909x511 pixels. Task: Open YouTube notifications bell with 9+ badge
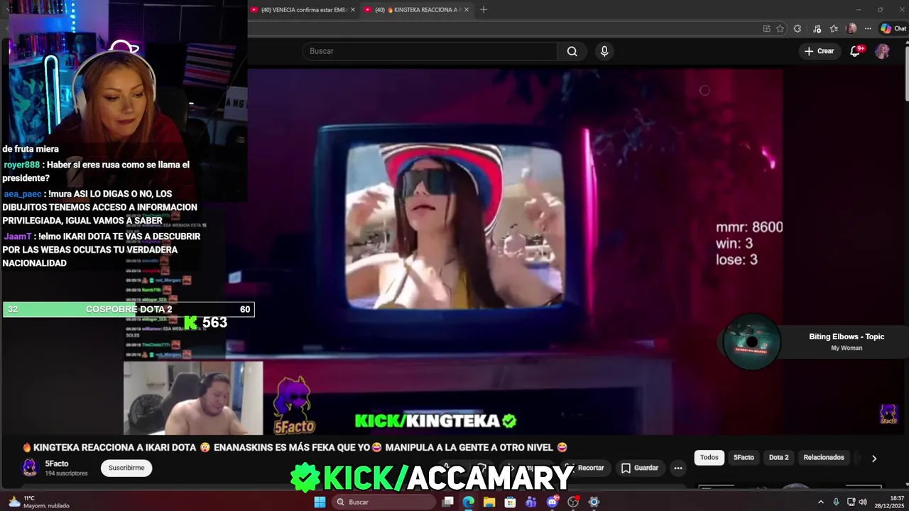click(855, 51)
